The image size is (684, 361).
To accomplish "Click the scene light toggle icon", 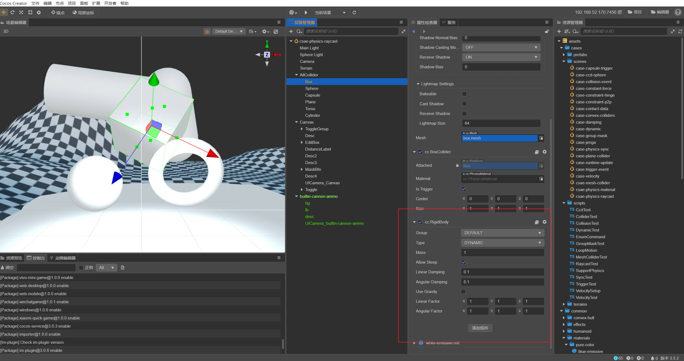I will (207, 32).
